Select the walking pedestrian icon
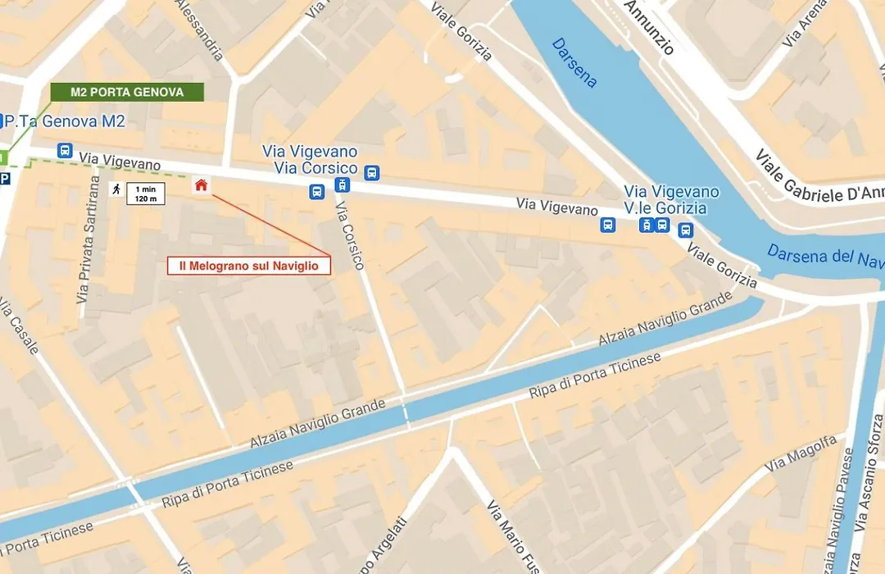885x574 pixels. click(x=116, y=189)
